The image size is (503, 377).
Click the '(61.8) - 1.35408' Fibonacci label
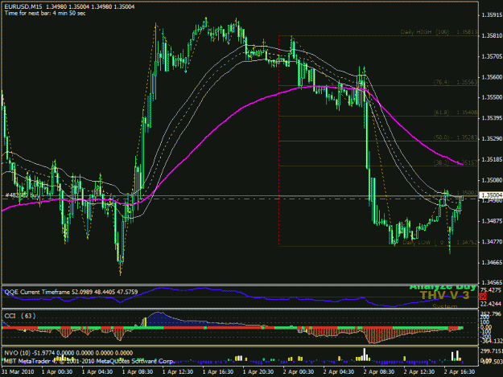coord(456,113)
